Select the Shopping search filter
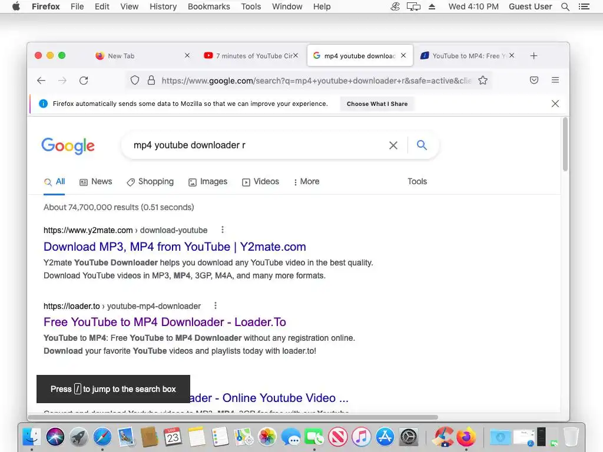This screenshot has width=603, height=452. [150, 181]
